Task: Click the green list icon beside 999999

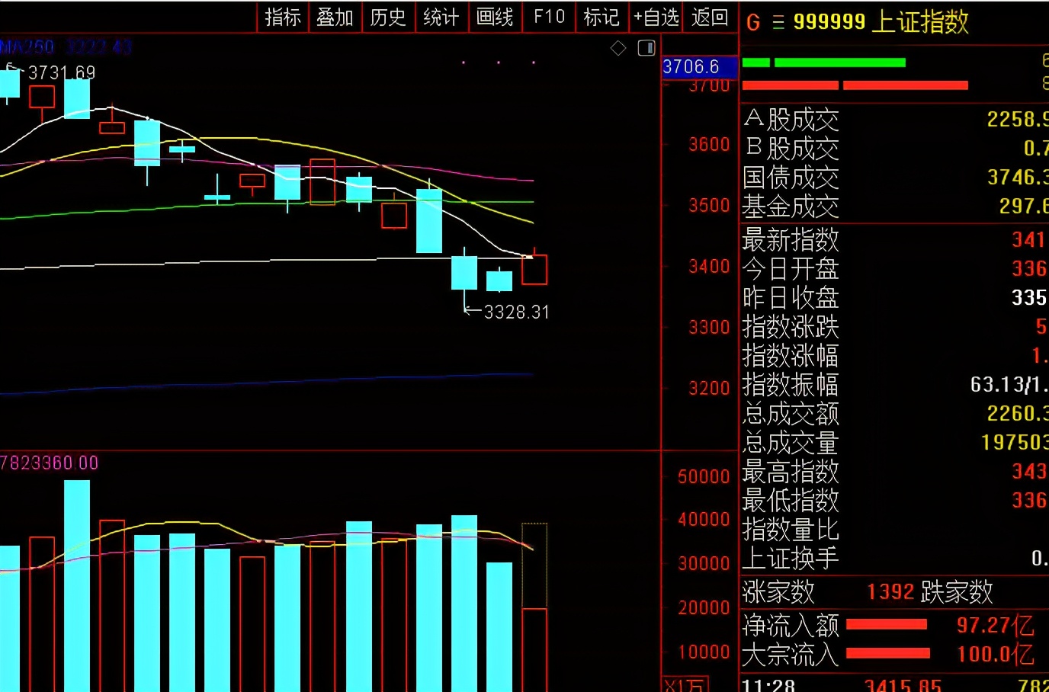Action: (778, 22)
